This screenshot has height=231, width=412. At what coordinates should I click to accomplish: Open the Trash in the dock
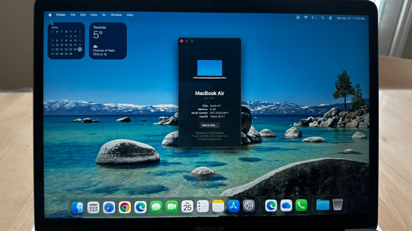coord(338,204)
